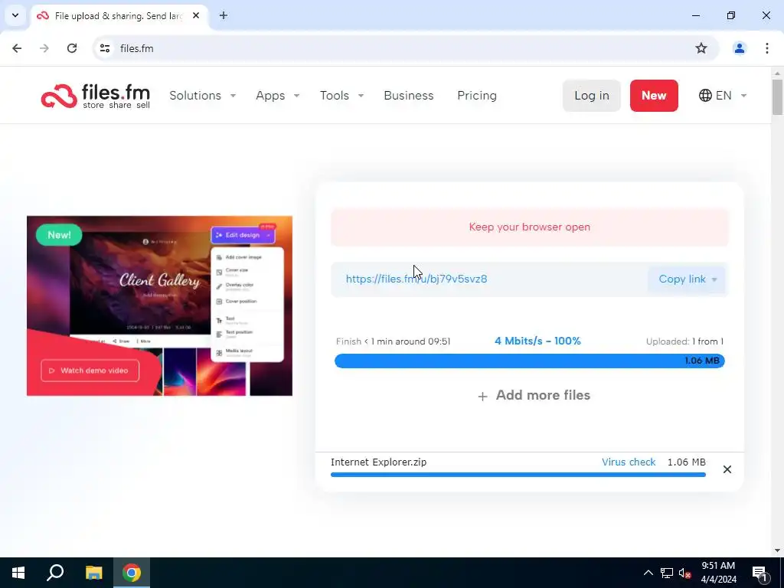The height and width of the screenshot is (588, 784).
Task: Click the plus icon beside Add more files
Action: [x=482, y=397]
